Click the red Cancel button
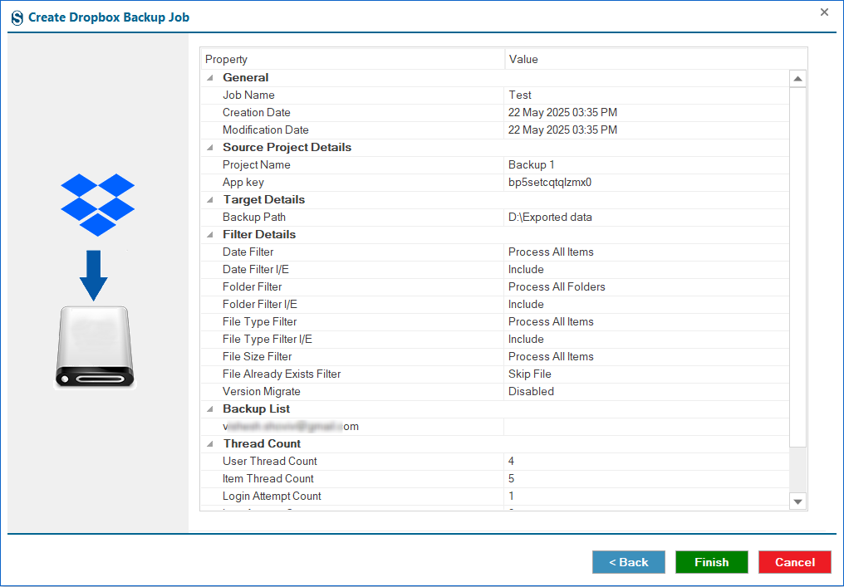The width and height of the screenshot is (844, 587). click(x=794, y=562)
